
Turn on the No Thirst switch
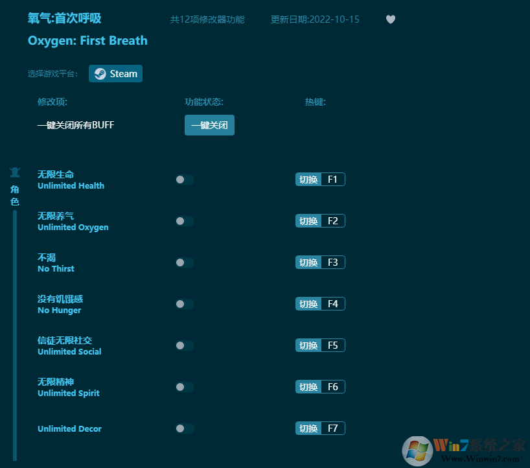point(184,263)
